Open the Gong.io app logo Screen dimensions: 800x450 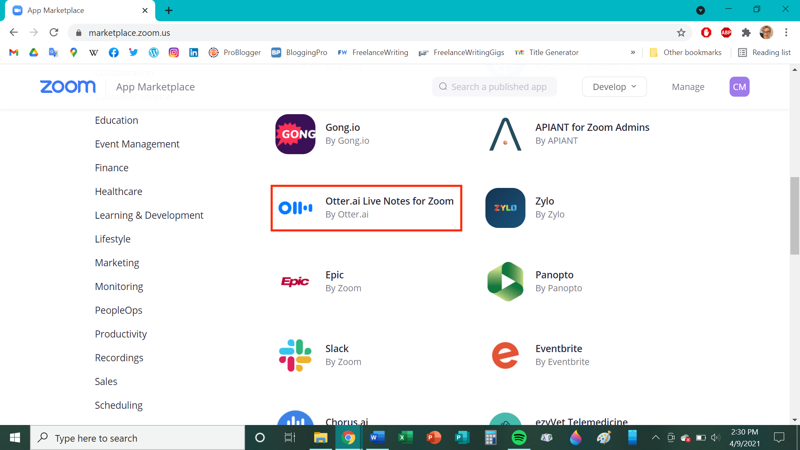coord(295,134)
